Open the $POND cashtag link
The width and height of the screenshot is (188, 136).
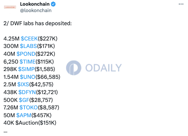pyautogui.click(x=26, y=54)
